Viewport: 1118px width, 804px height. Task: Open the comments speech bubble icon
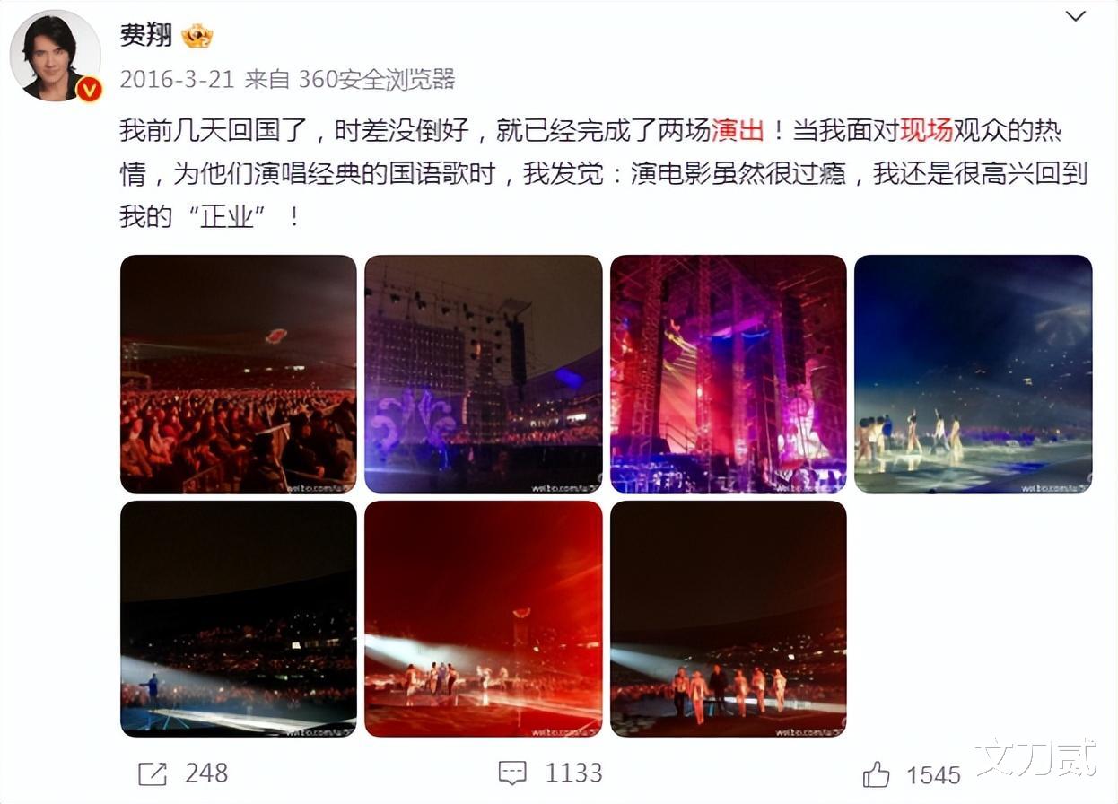pyautogui.click(x=512, y=773)
